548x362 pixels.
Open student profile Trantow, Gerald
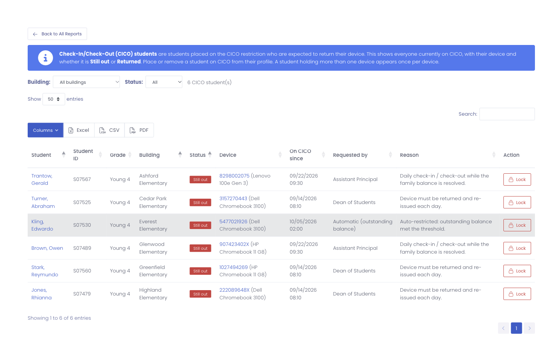pos(42,179)
